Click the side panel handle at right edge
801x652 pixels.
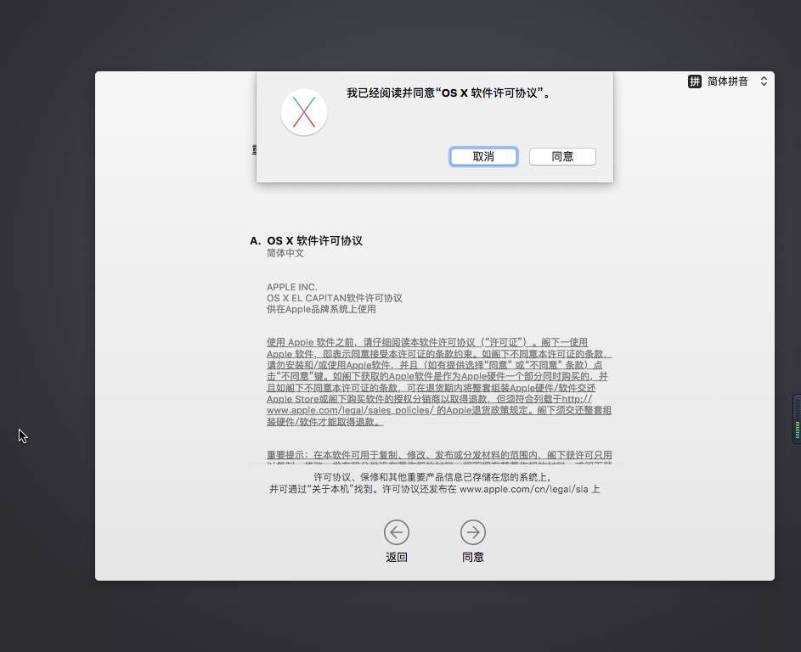click(x=797, y=419)
